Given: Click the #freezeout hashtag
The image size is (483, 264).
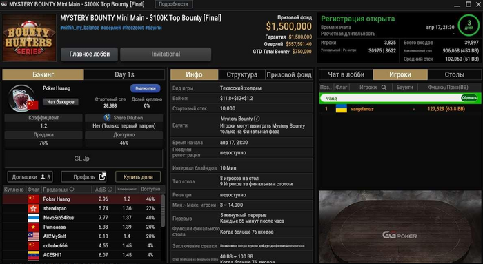Looking at the screenshot, I should [132, 28].
